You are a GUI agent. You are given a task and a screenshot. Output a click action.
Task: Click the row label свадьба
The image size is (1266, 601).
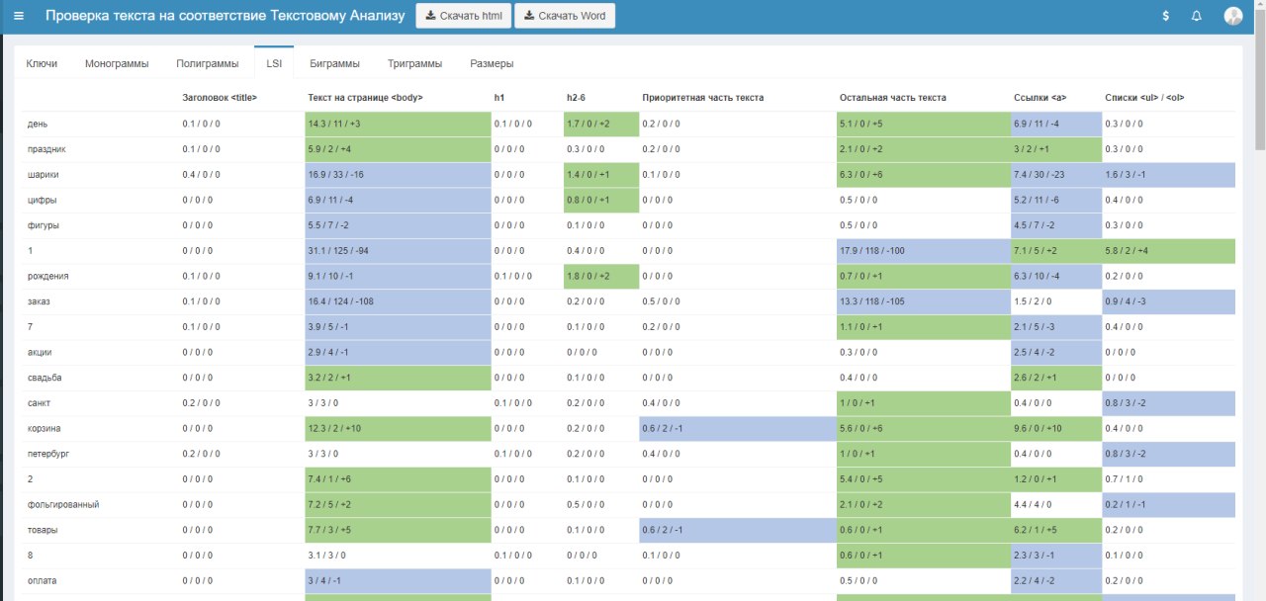tap(45, 378)
